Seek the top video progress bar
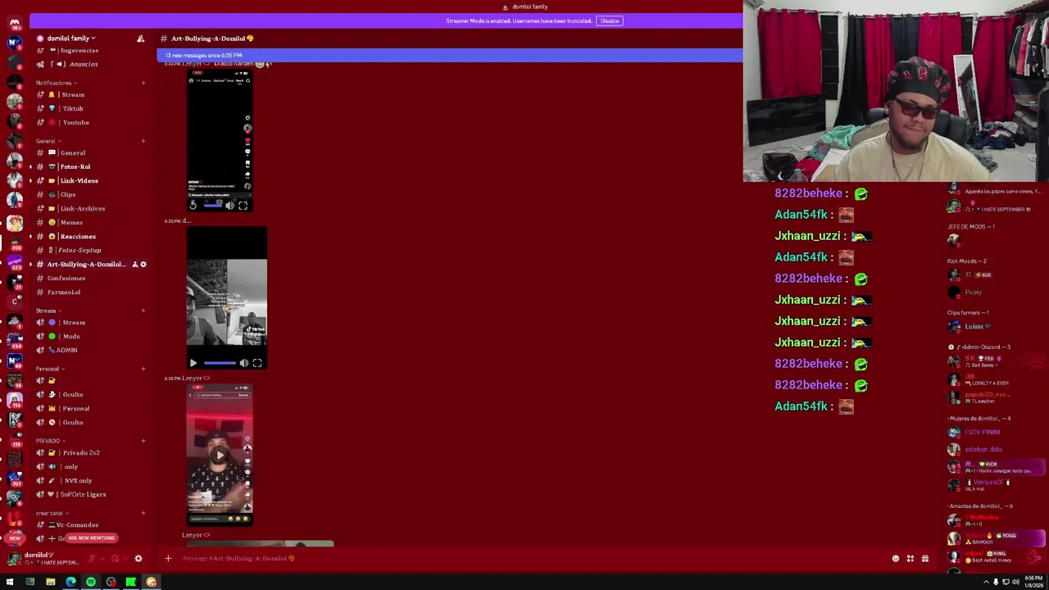The height and width of the screenshot is (590, 1049). pyautogui.click(x=213, y=206)
